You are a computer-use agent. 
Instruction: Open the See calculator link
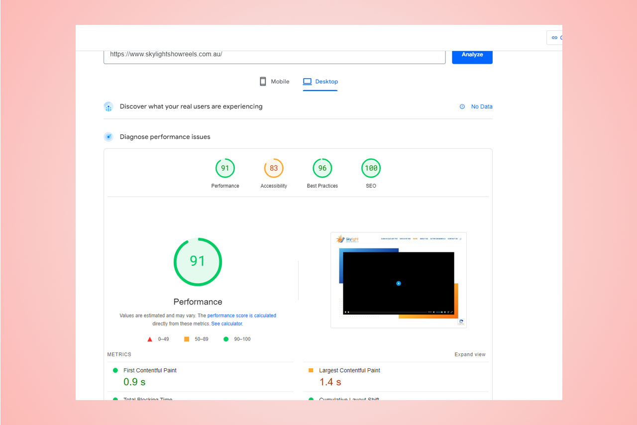pyautogui.click(x=227, y=323)
